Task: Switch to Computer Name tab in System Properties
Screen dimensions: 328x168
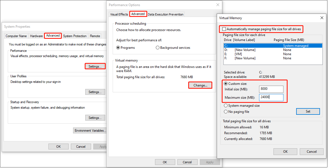Action: 16,36
